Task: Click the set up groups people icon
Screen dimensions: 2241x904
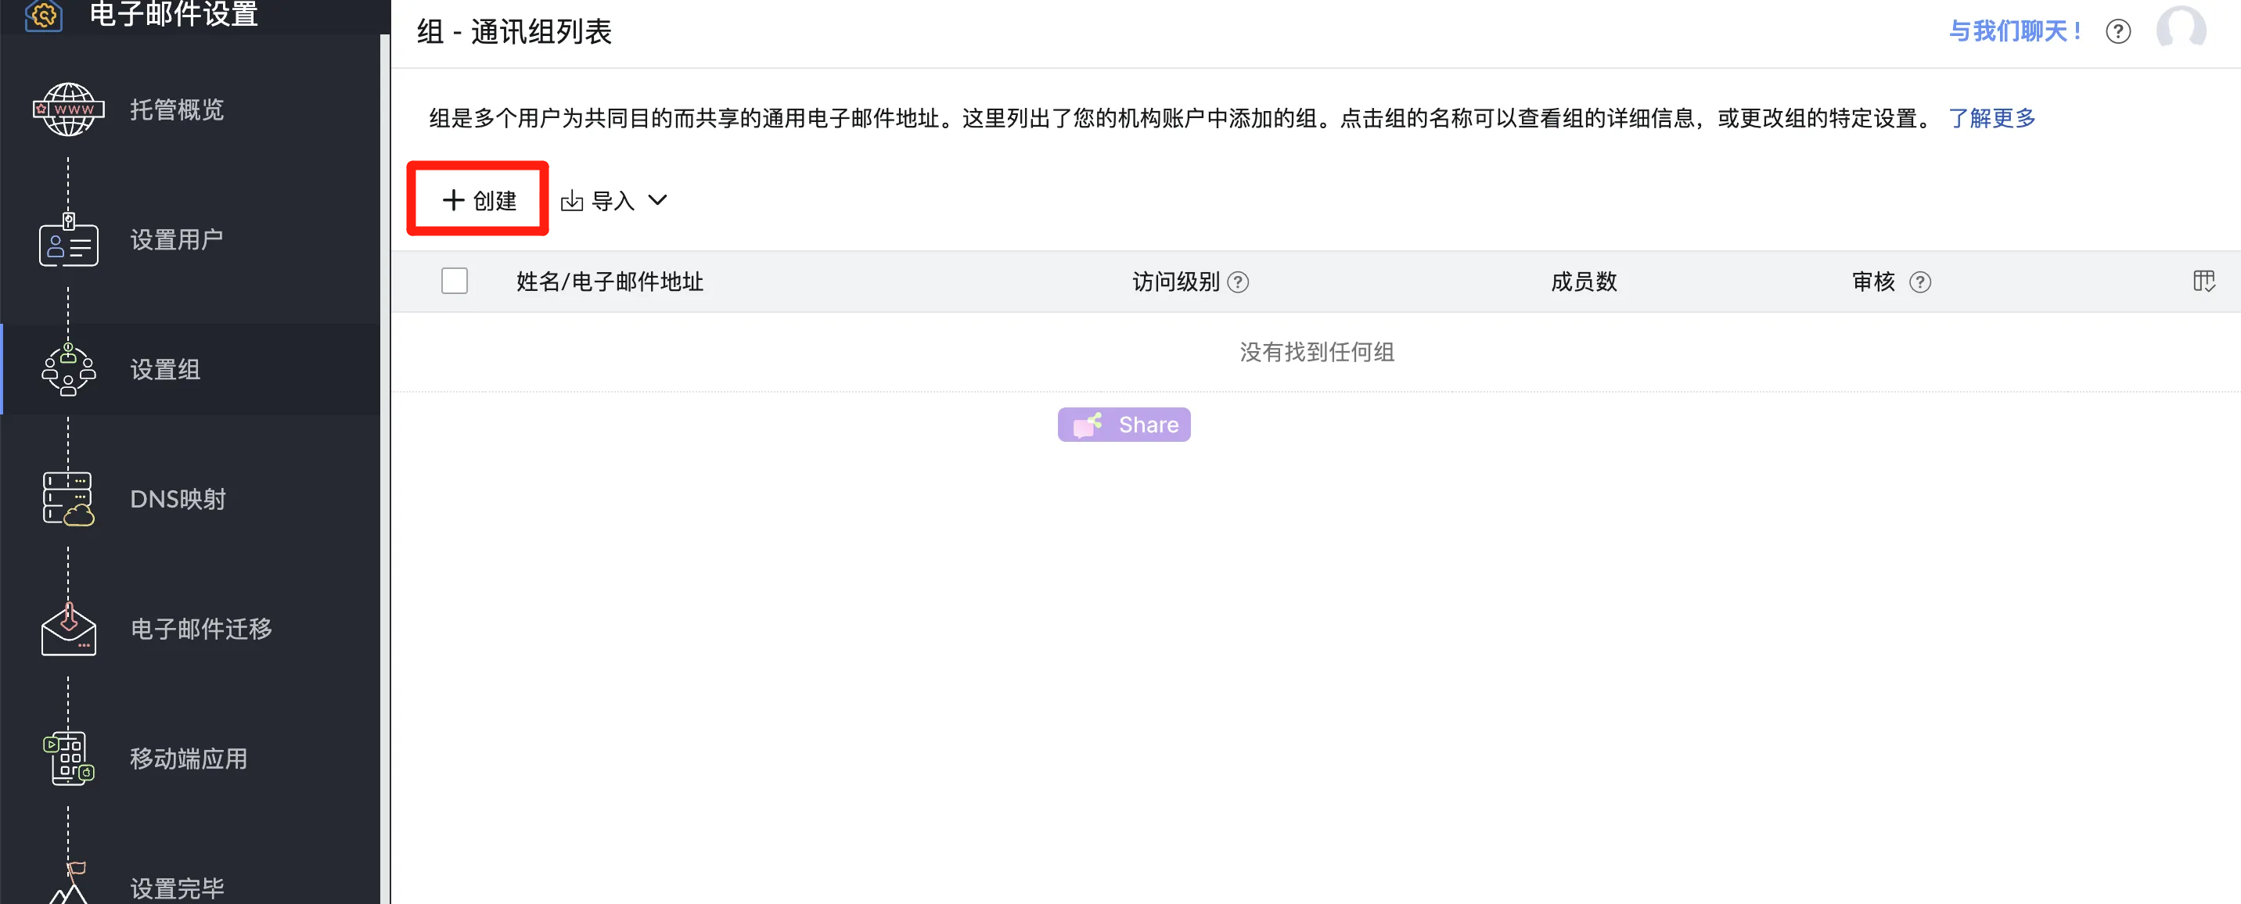Action: [x=69, y=371]
